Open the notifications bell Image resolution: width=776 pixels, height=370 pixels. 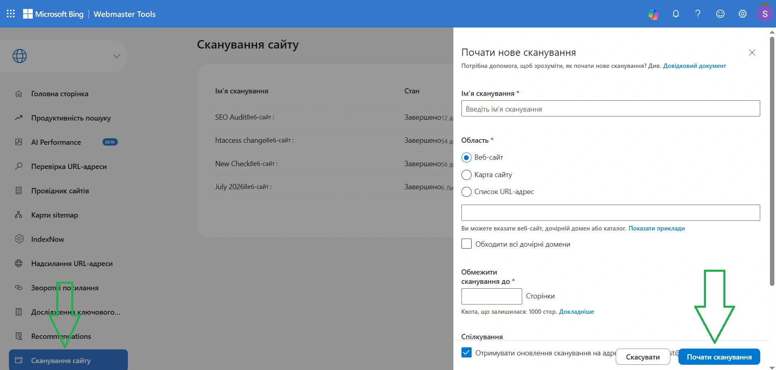(676, 14)
